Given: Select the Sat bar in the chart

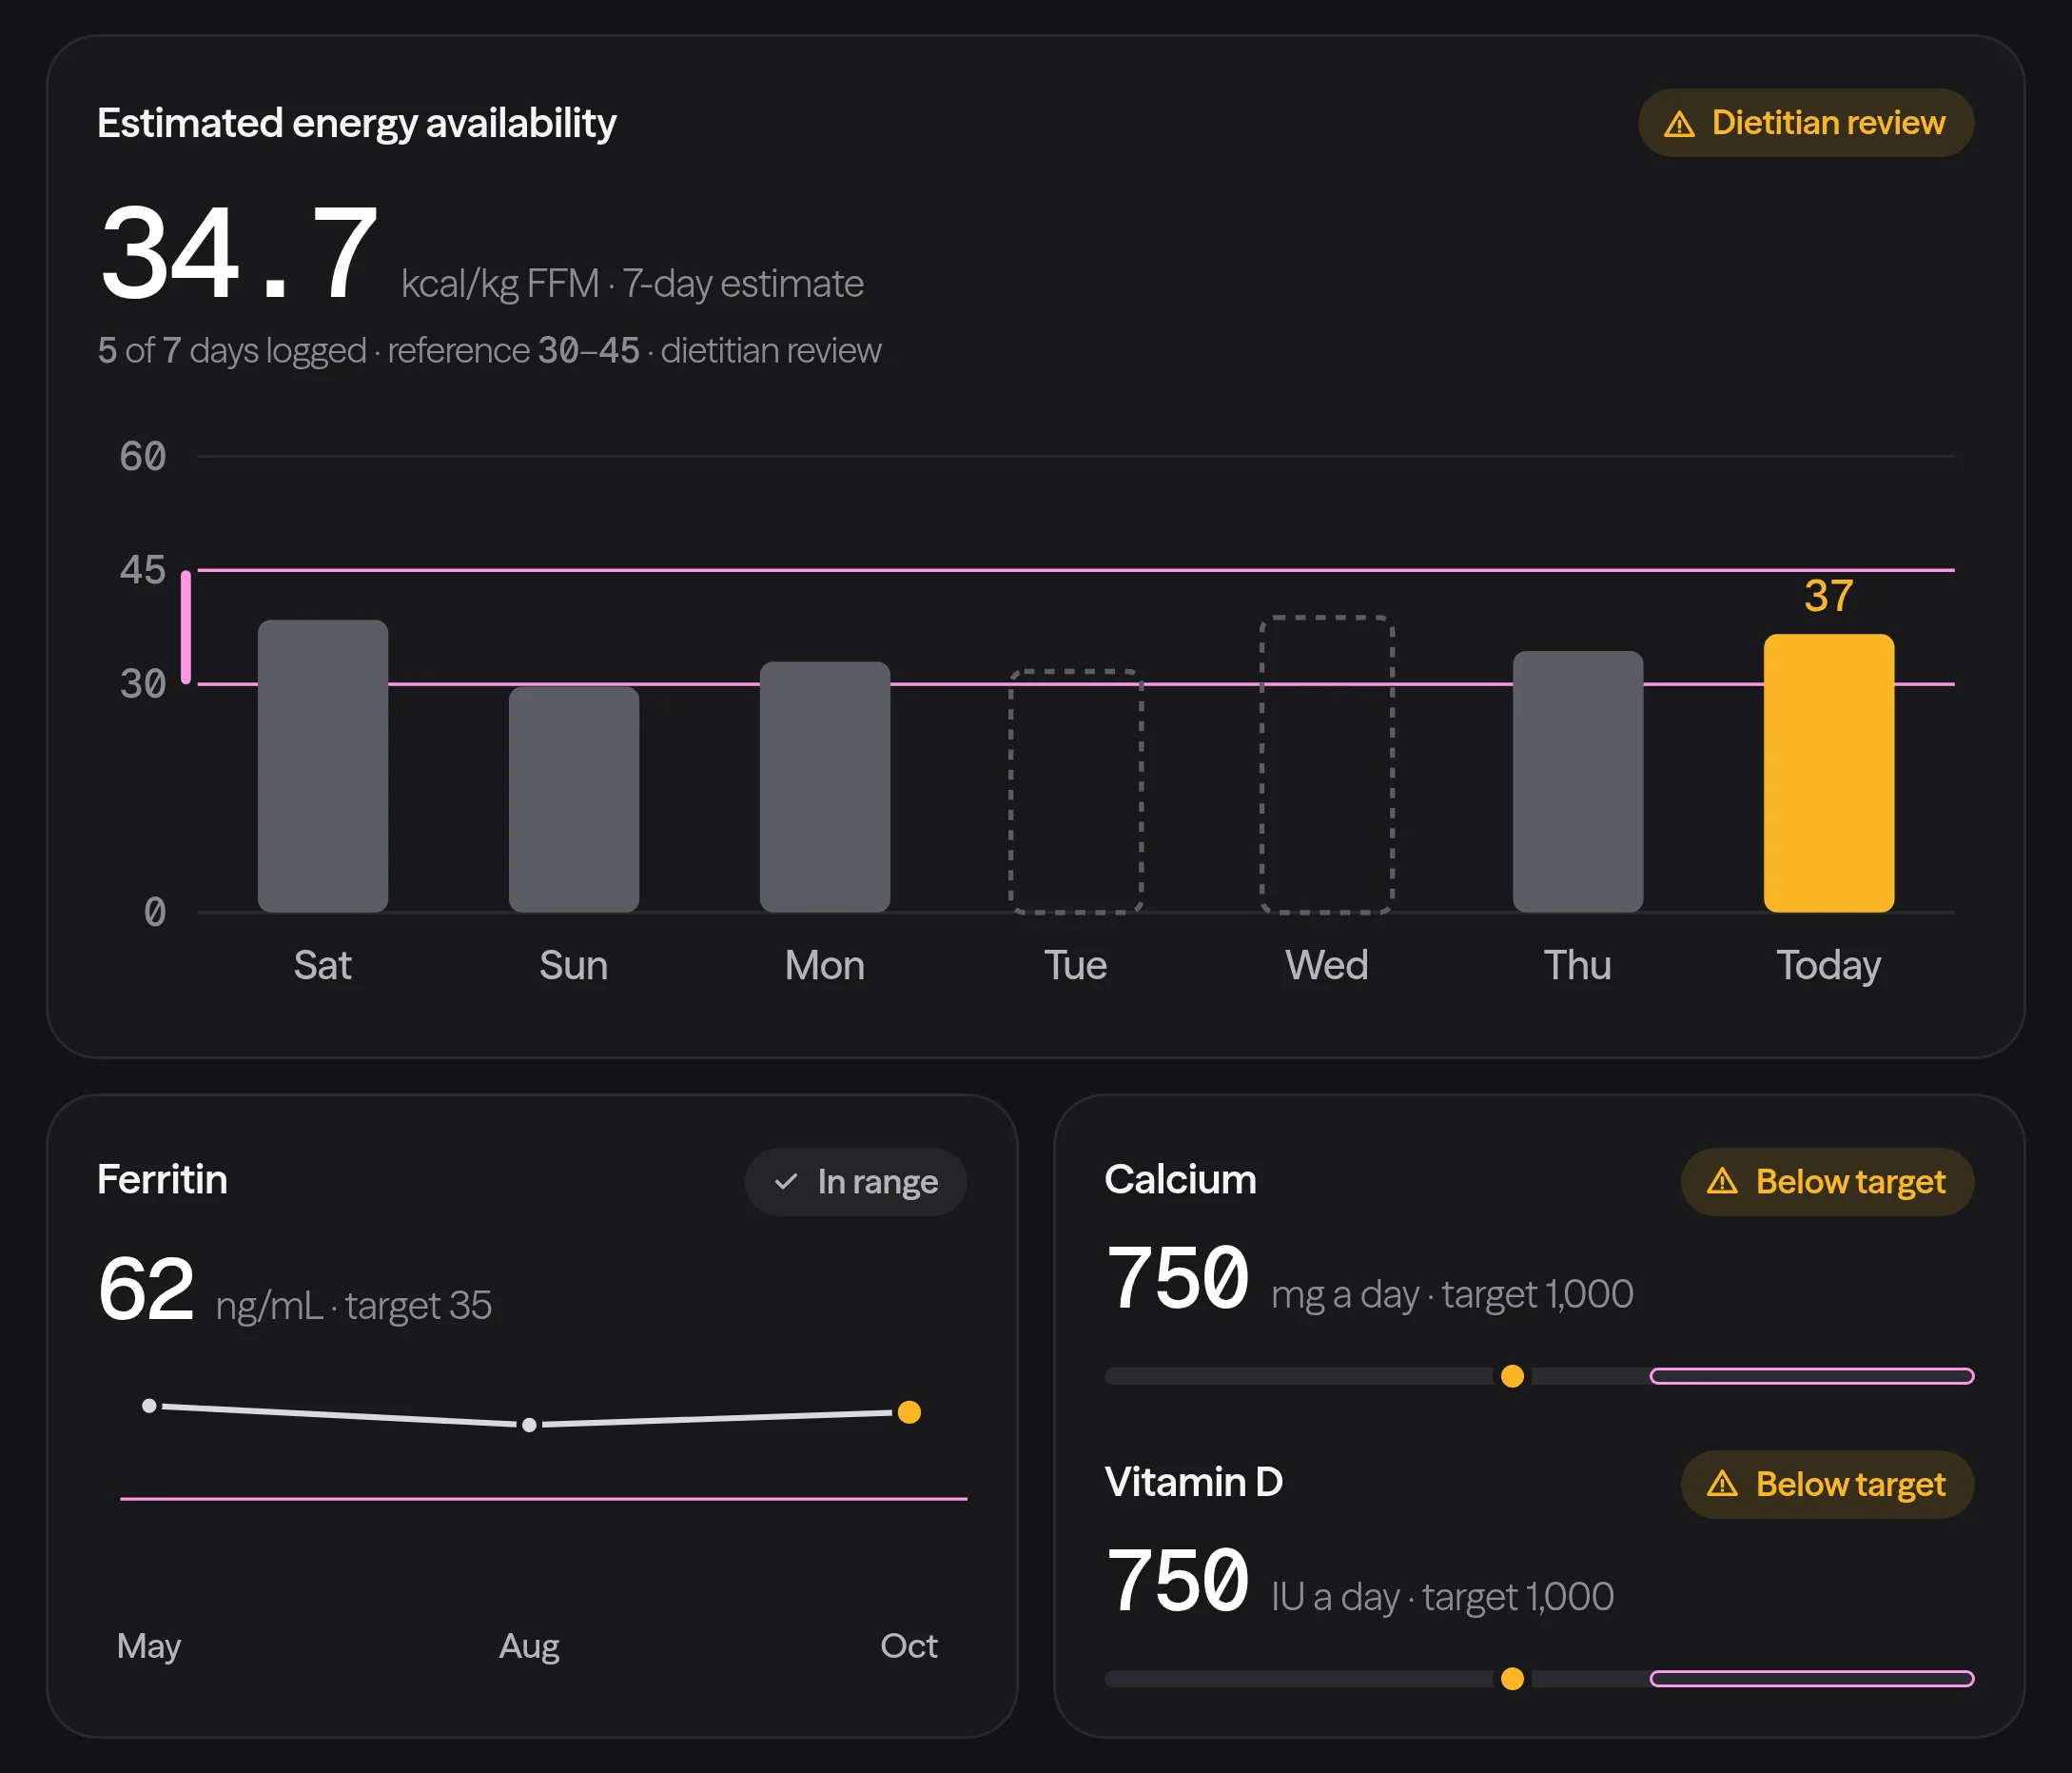Looking at the screenshot, I should point(323,765).
